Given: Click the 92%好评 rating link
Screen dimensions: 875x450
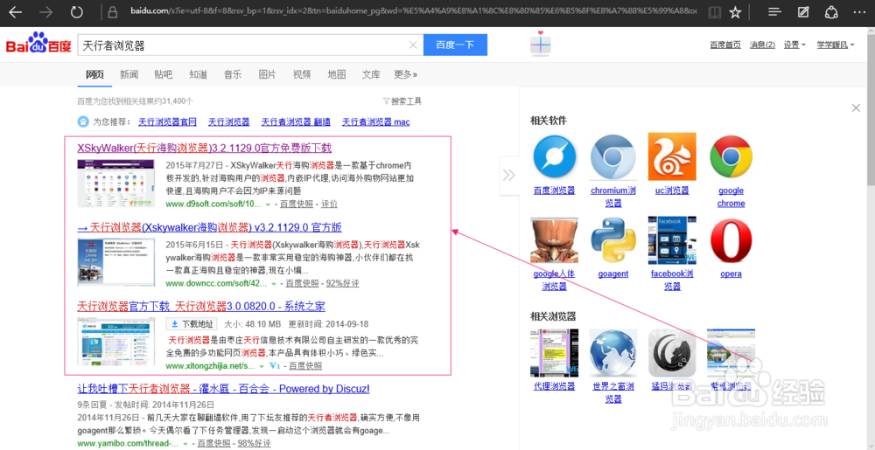Looking at the screenshot, I should 343,283.
